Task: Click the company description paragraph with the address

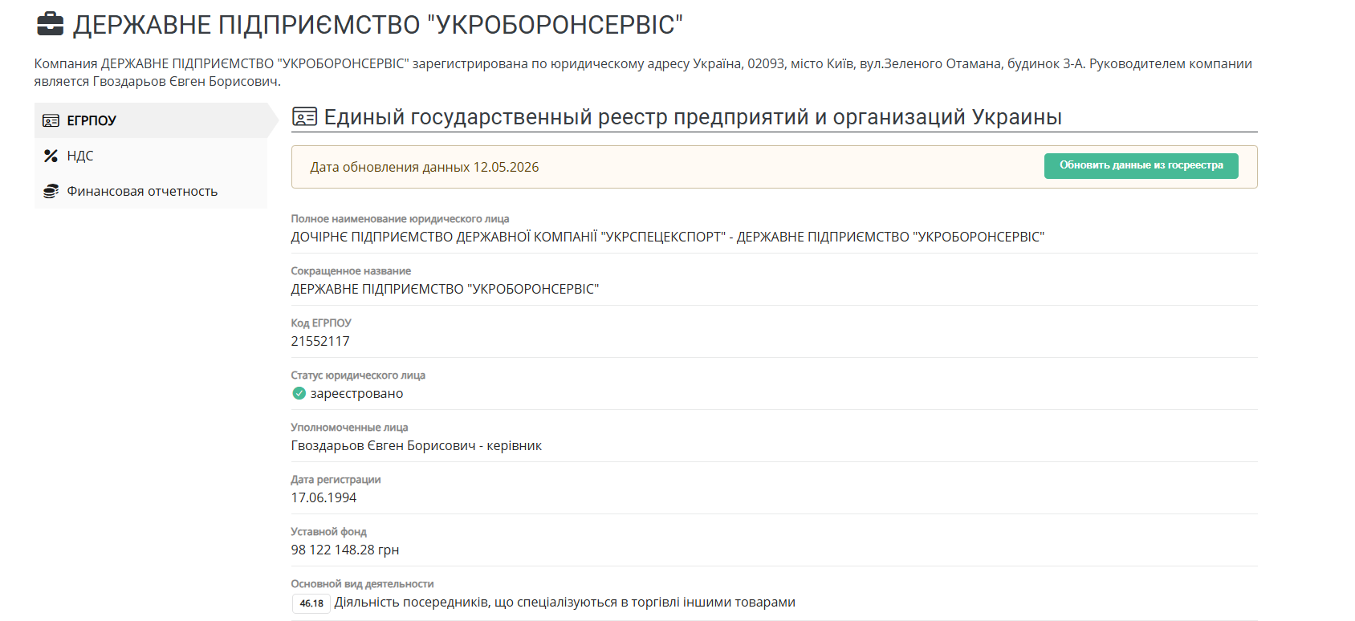Action: tap(643, 72)
